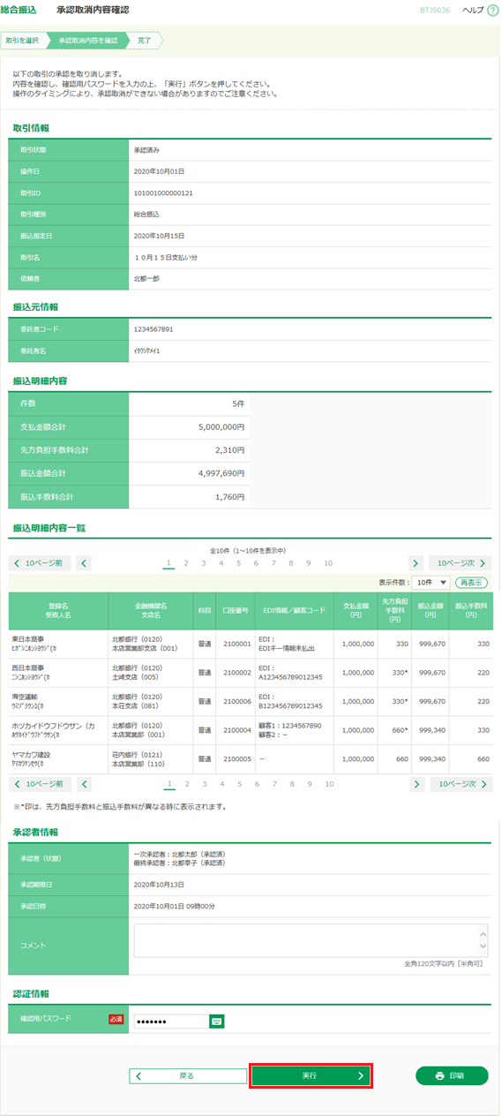Click into the コメント text area
The image size is (502, 1116).
tap(305, 940)
